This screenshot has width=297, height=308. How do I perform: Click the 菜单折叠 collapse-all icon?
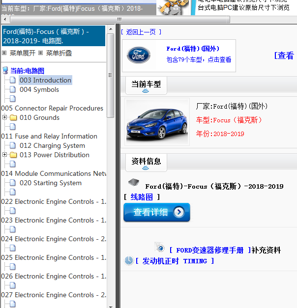[40, 53]
